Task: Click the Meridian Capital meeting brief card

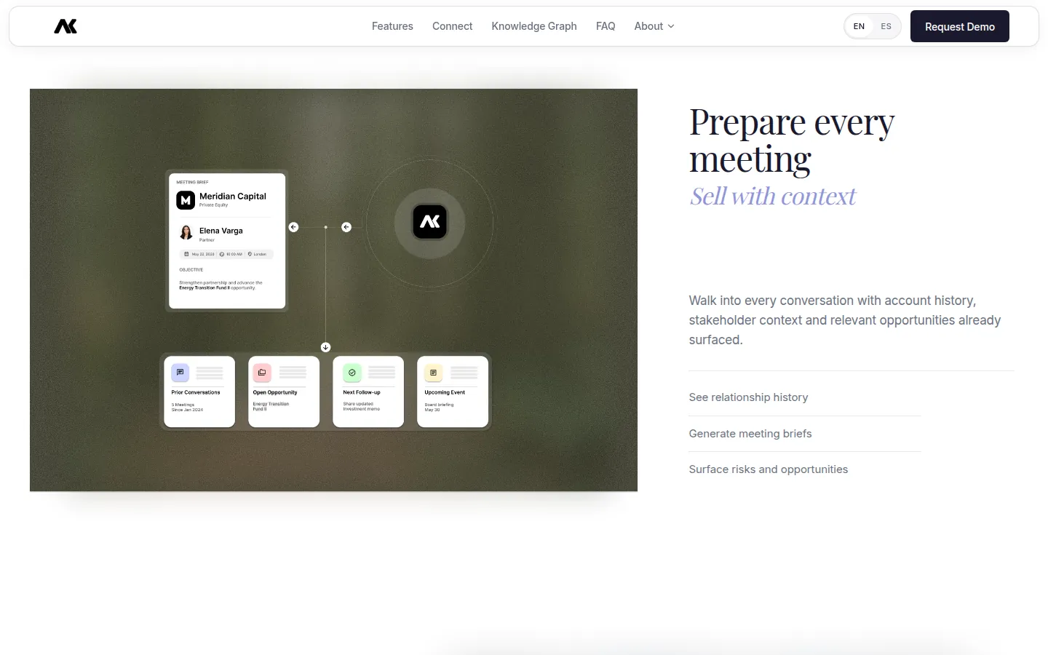Action: [227, 241]
